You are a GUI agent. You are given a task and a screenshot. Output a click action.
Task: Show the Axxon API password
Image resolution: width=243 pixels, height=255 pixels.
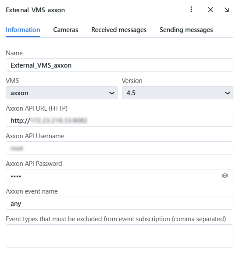(225, 176)
